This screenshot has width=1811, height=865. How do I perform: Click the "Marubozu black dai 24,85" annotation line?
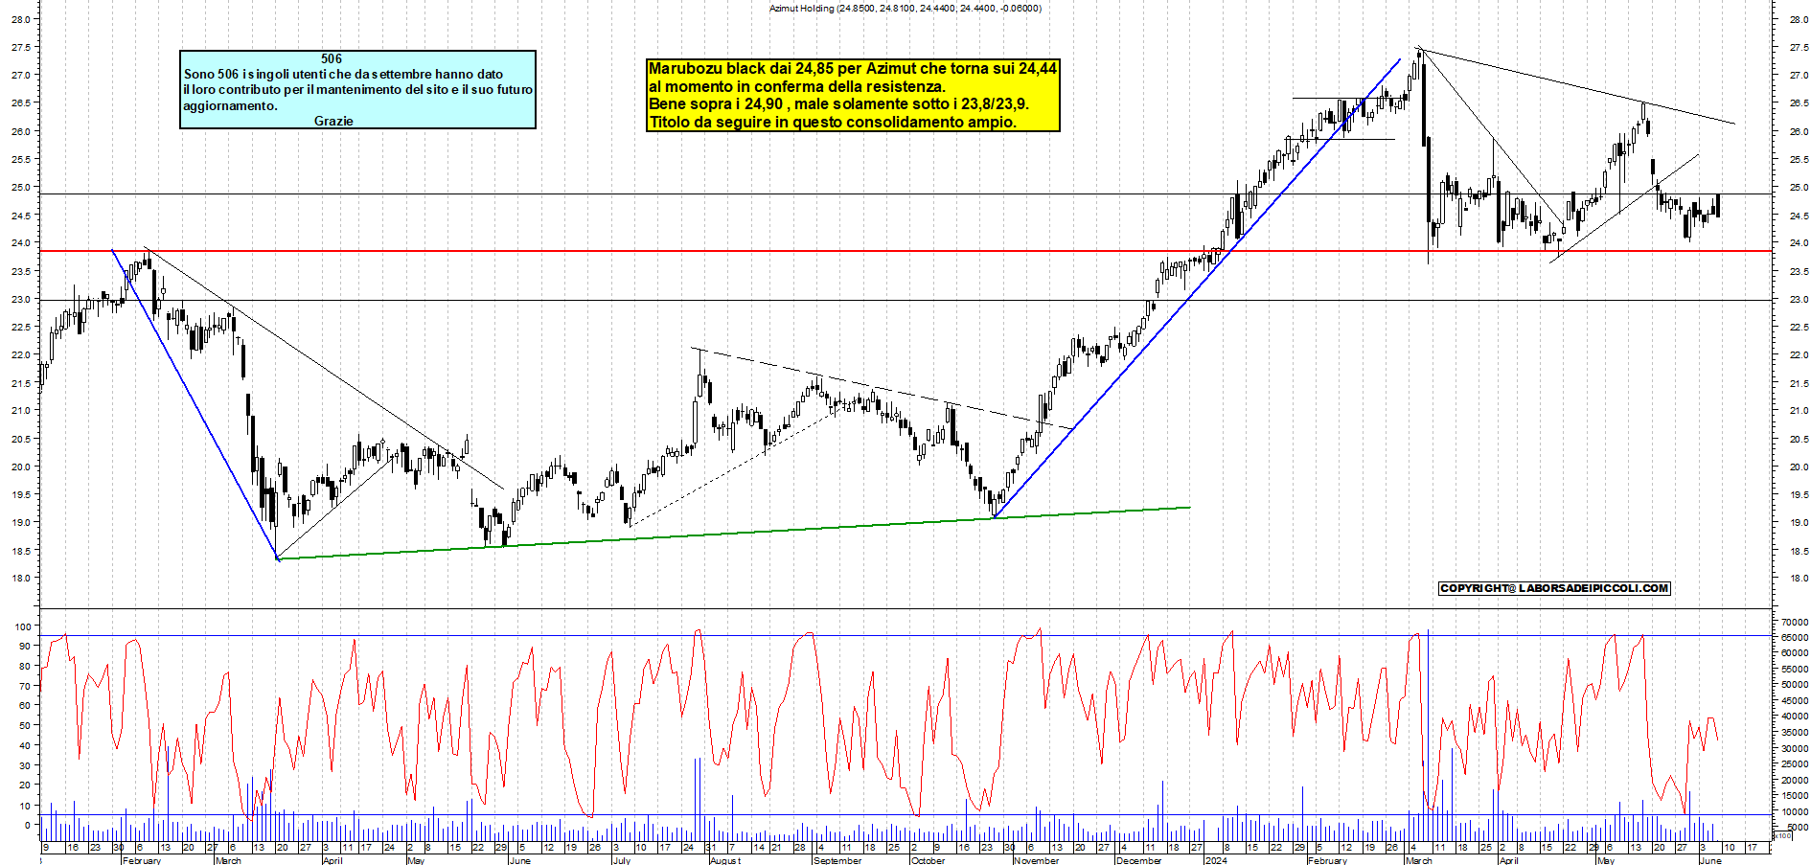853,68
